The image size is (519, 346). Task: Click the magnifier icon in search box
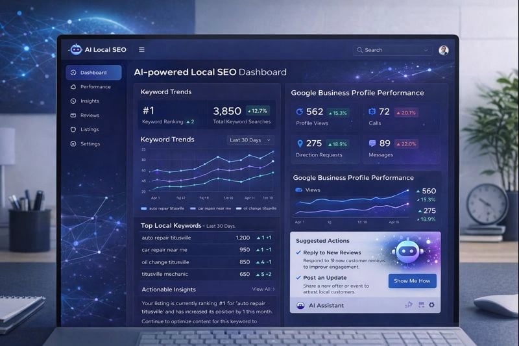click(360, 50)
